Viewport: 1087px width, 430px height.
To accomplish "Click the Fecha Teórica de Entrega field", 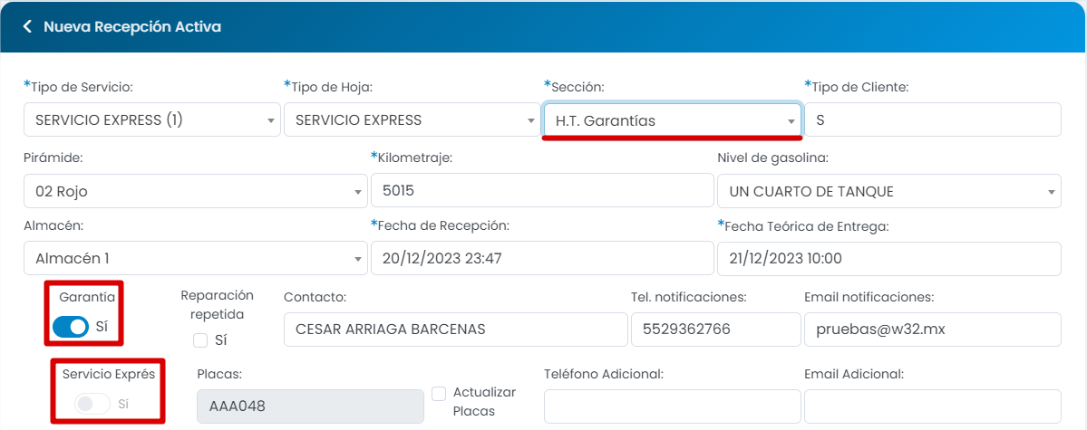I will pyautogui.click(x=889, y=259).
